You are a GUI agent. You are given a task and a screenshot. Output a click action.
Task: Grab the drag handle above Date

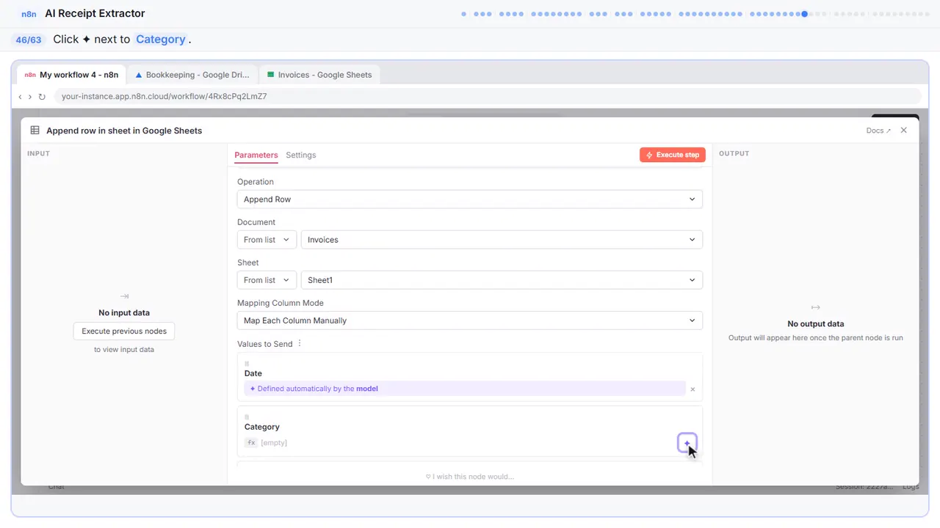tap(247, 364)
